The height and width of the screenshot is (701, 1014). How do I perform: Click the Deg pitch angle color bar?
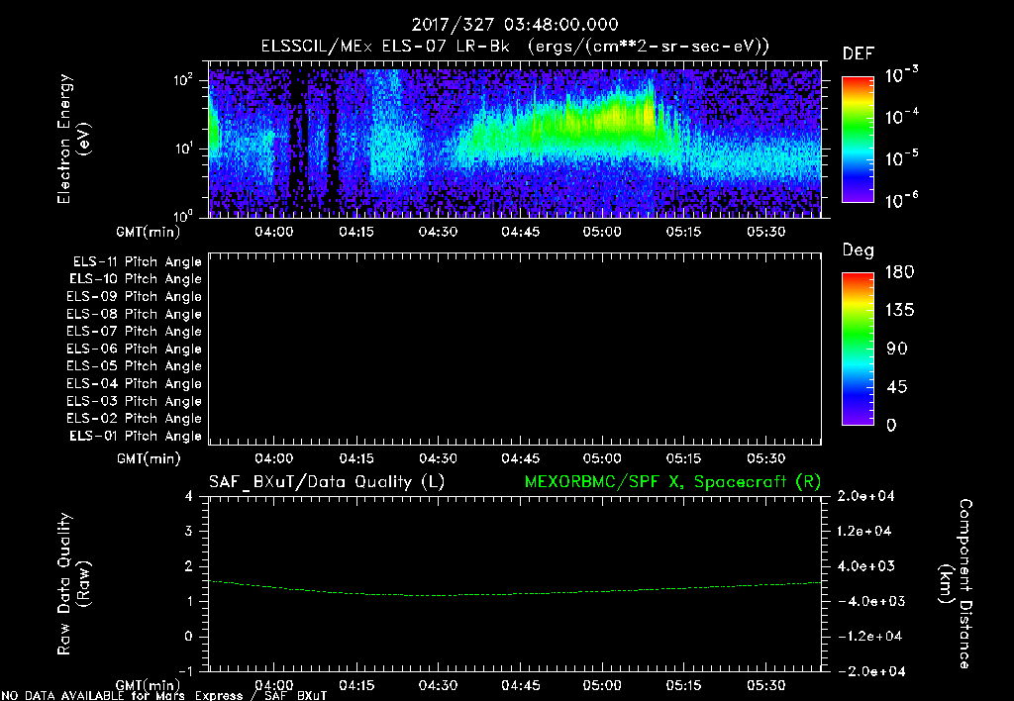point(858,349)
